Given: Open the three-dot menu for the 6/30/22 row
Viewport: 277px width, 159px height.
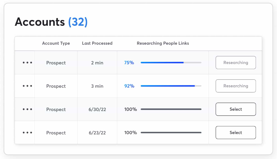Looking at the screenshot, I should coord(27,109).
